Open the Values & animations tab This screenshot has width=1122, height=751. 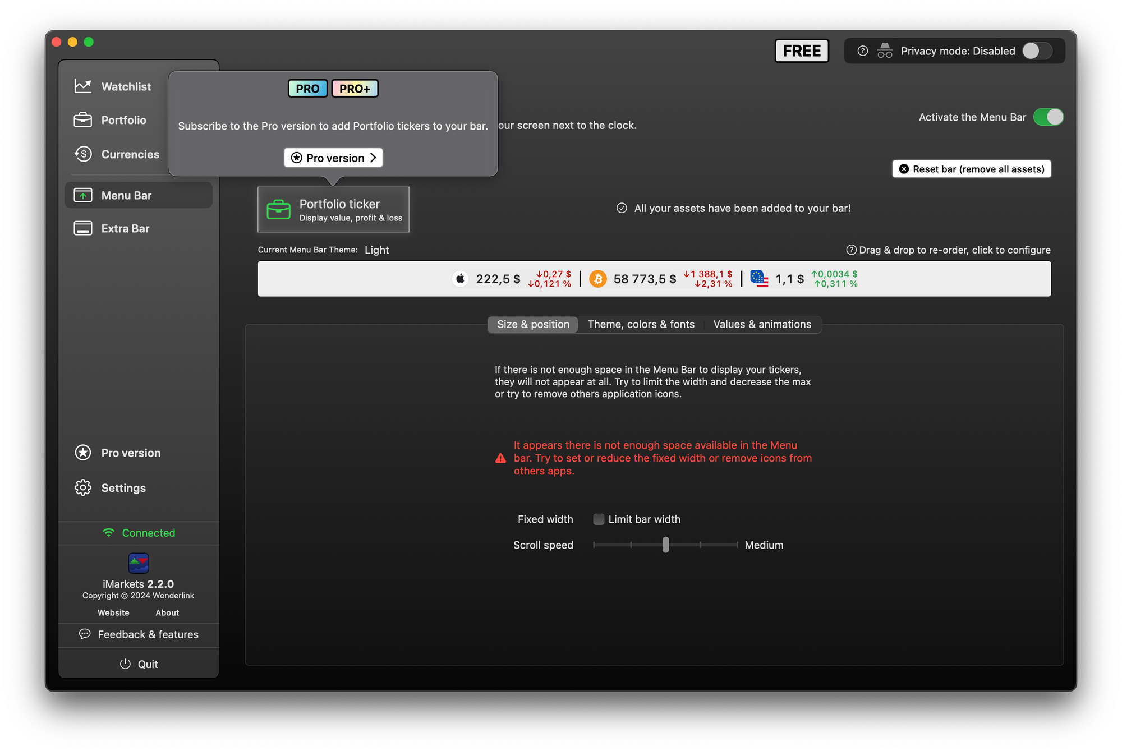(762, 324)
